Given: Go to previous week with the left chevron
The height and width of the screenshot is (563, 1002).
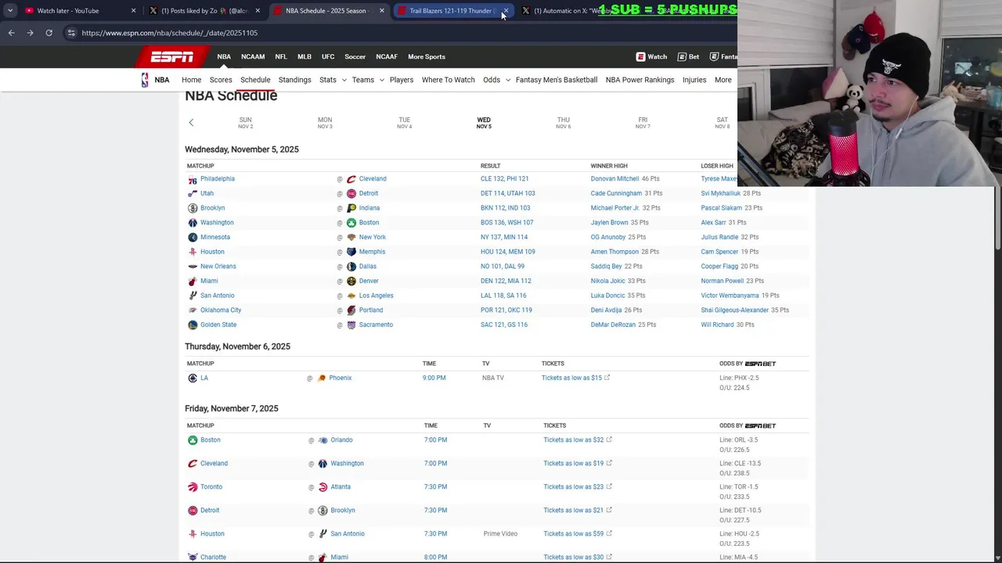Looking at the screenshot, I should (191, 123).
